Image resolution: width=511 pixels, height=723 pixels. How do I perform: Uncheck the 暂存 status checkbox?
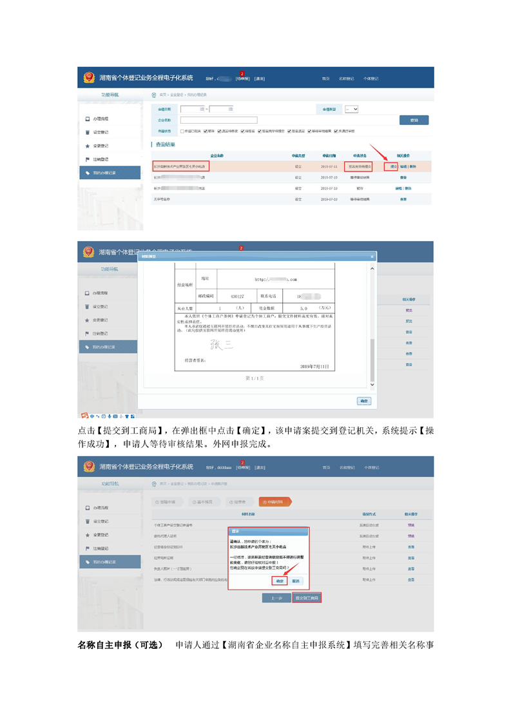pos(204,131)
